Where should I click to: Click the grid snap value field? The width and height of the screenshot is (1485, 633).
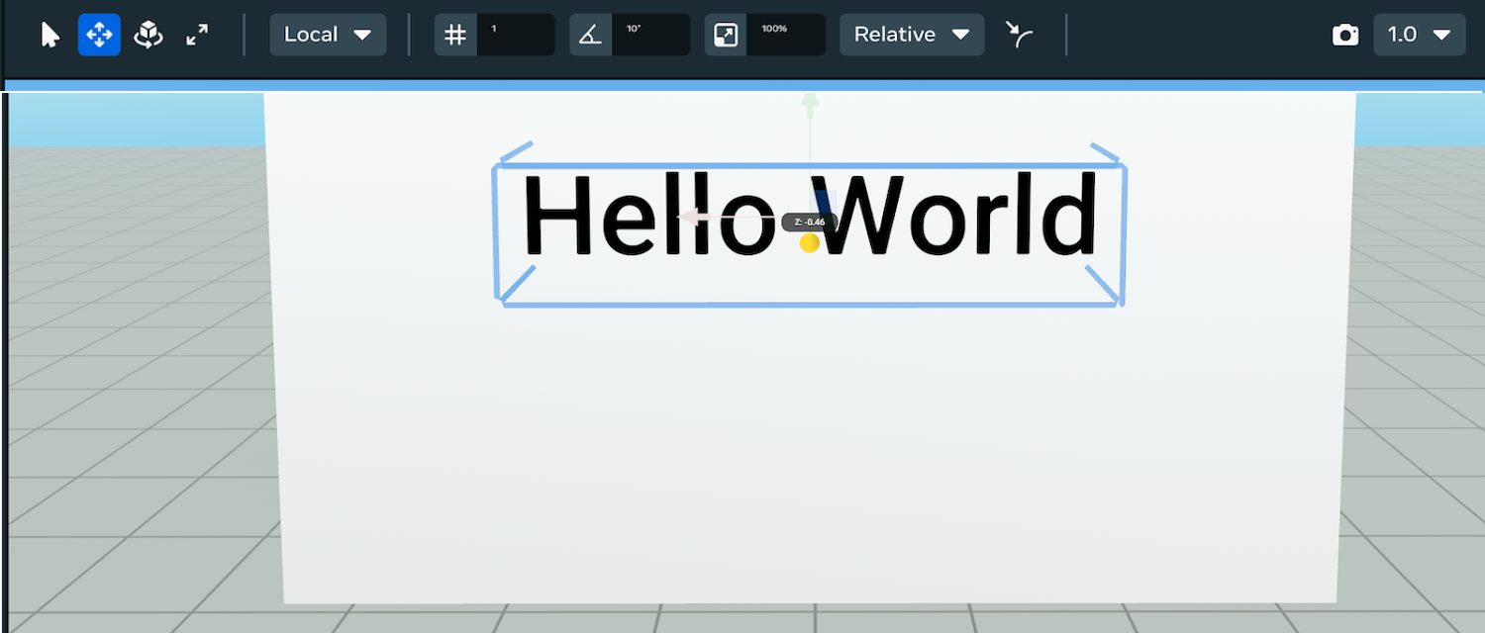[x=516, y=35]
